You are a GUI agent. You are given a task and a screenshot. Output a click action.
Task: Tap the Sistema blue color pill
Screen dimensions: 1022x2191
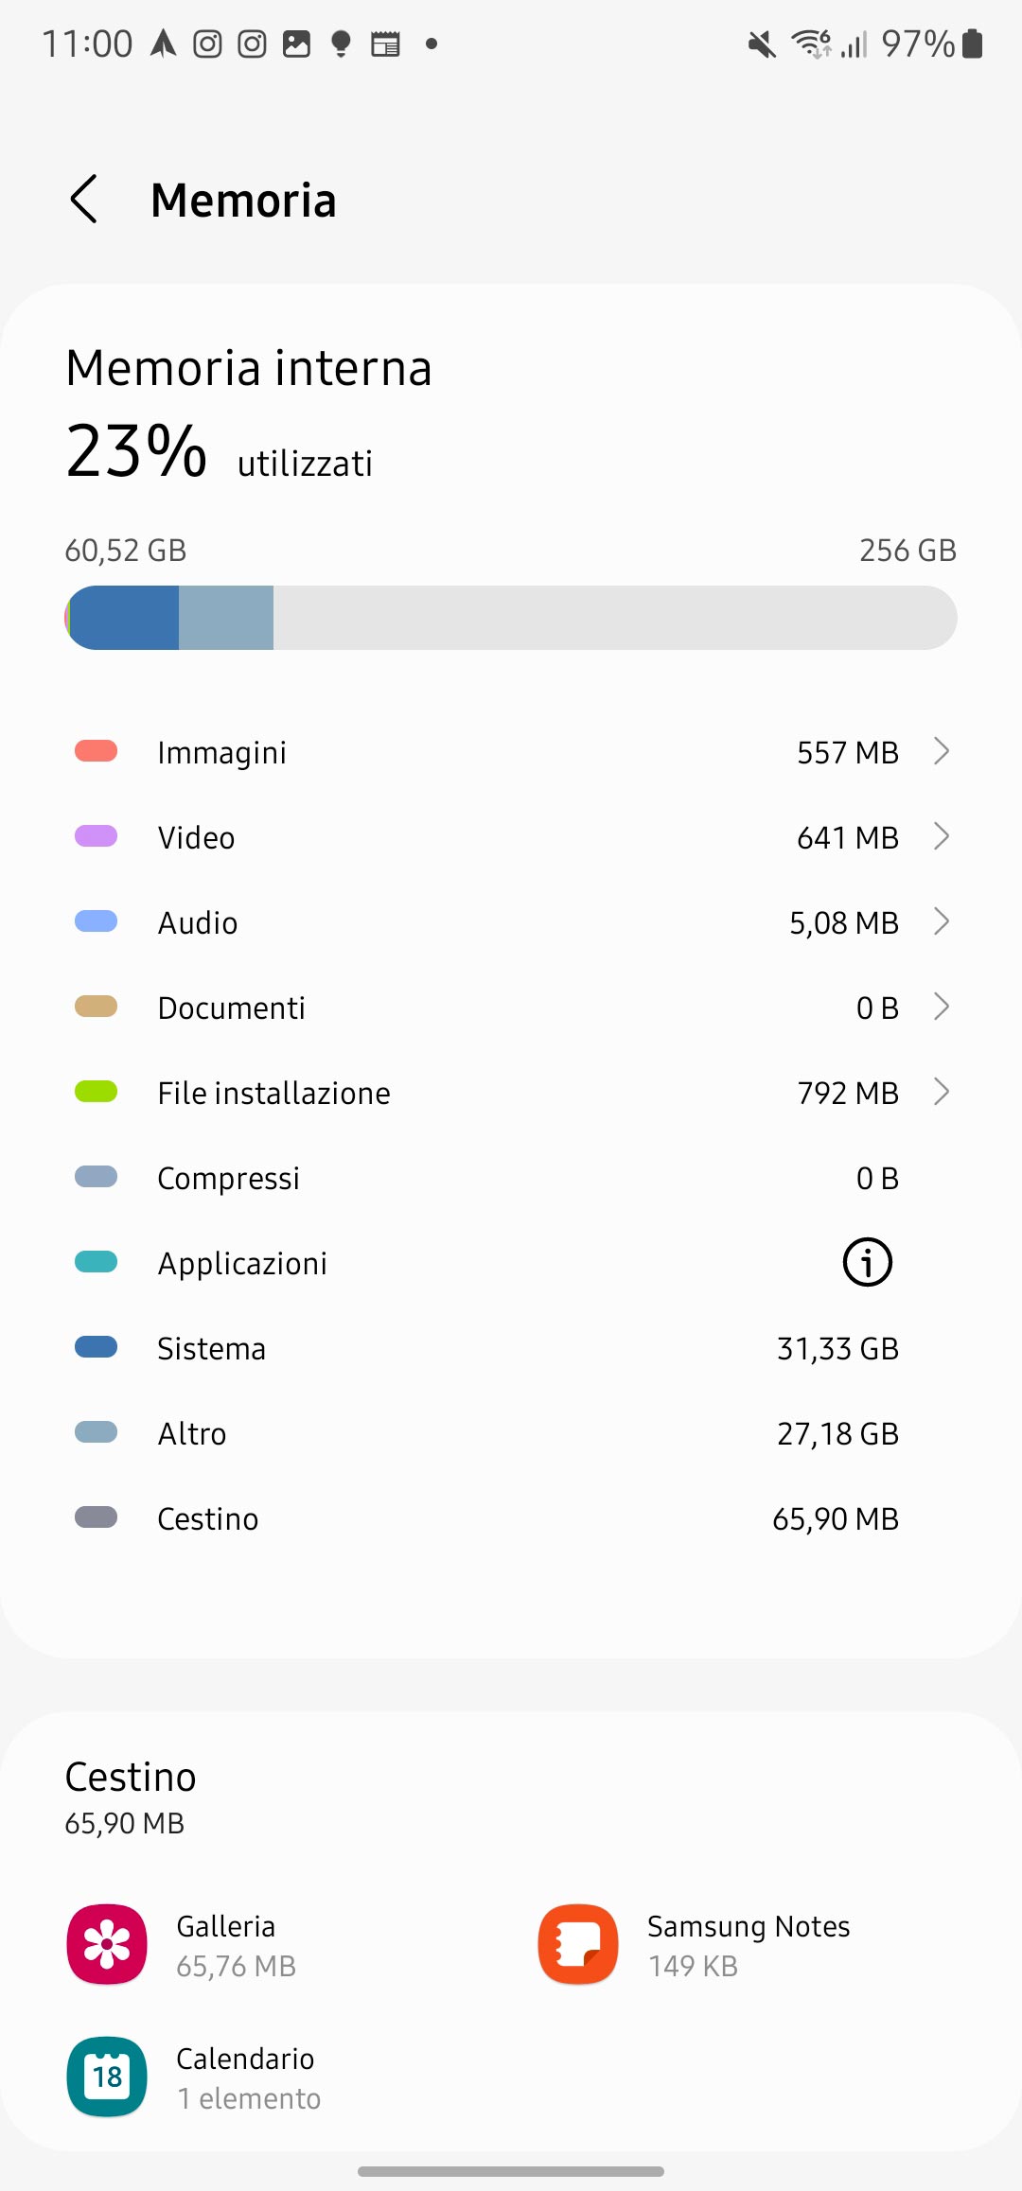(x=96, y=1347)
